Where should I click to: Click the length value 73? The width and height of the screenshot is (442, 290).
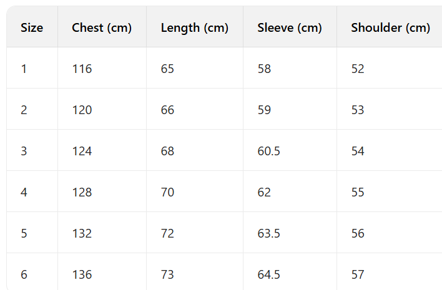[x=167, y=274]
